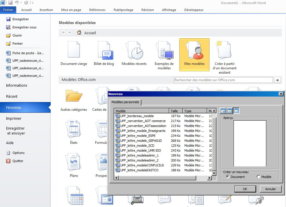Screen dimensions: 286x207
Task: Click Enregistrer in the backstage sidebar
Action: [x=17, y=19]
